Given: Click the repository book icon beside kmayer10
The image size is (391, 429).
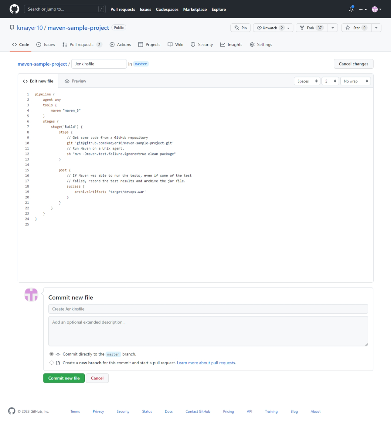Looking at the screenshot, I should tap(12, 28).
